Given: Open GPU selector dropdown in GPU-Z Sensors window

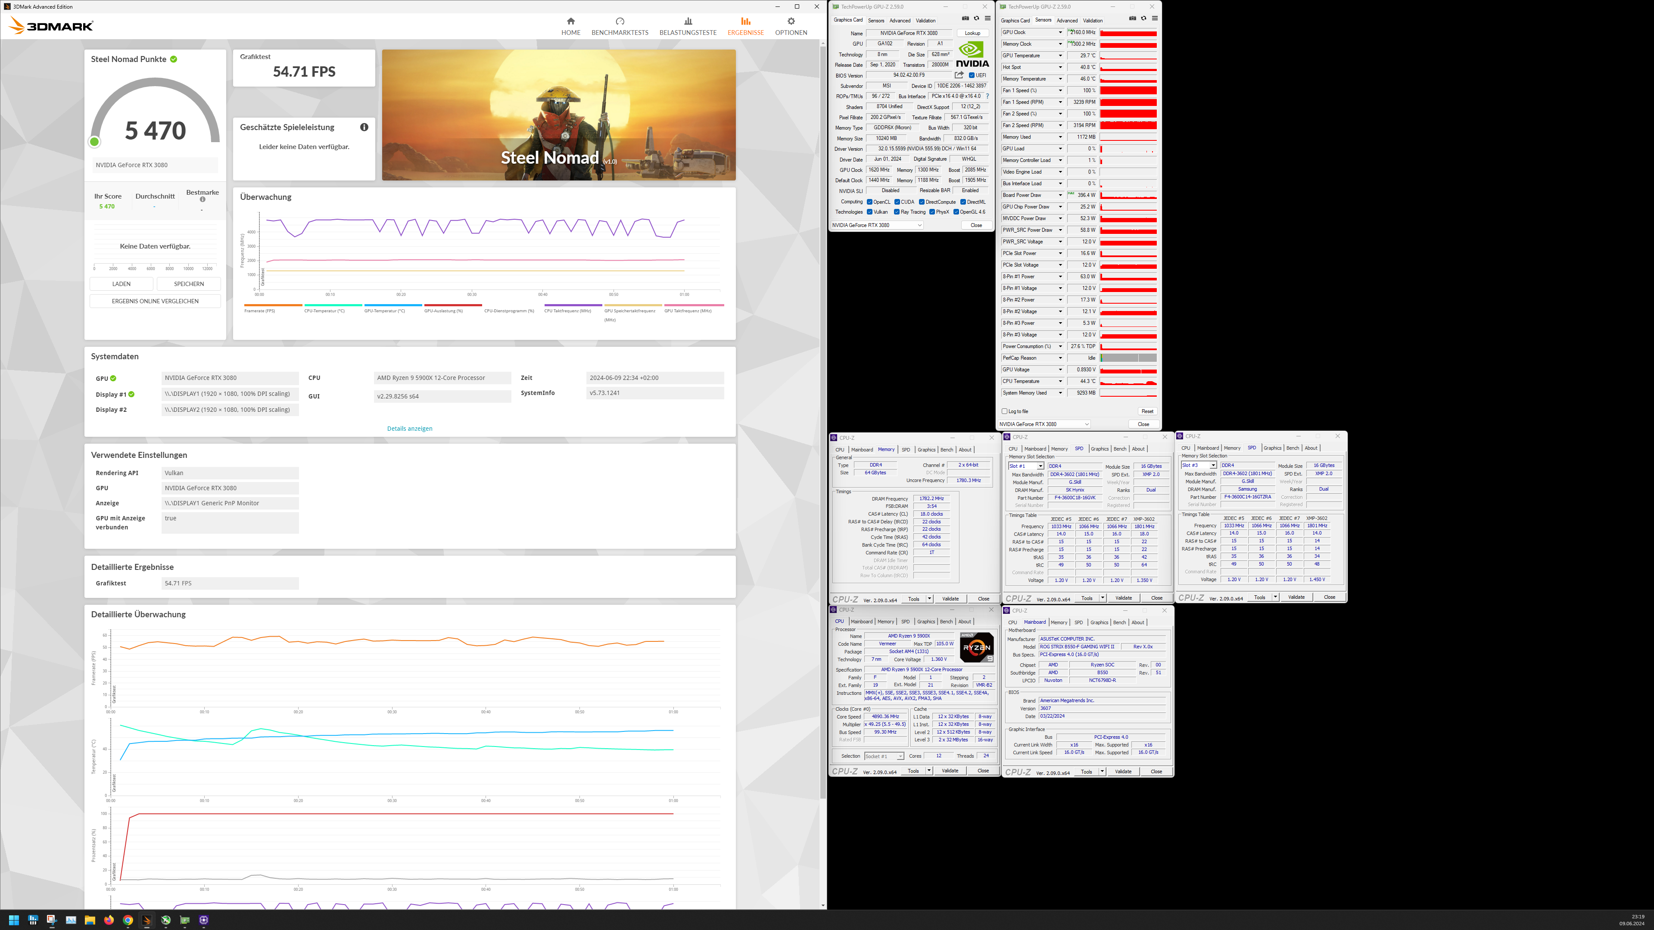Looking at the screenshot, I should (1044, 424).
